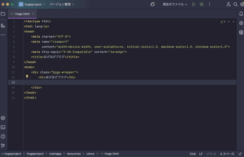The height and width of the screenshot is (157, 244).
Task: Start debugging with the bug icon
Action: [x=201, y=4]
